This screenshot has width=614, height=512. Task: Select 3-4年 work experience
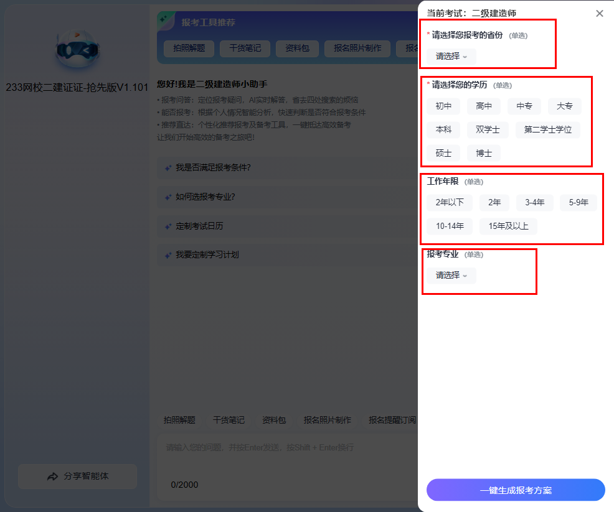point(534,203)
